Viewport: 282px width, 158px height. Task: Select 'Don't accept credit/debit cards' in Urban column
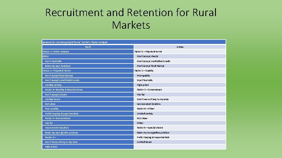[180, 61]
